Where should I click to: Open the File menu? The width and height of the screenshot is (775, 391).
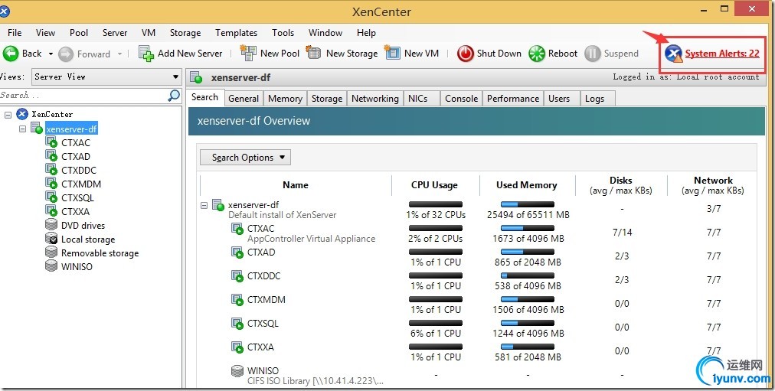pyautogui.click(x=15, y=33)
